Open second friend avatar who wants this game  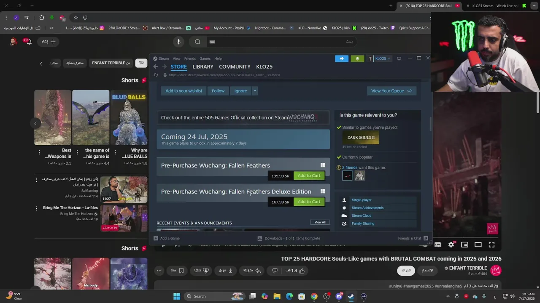tap(359, 176)
